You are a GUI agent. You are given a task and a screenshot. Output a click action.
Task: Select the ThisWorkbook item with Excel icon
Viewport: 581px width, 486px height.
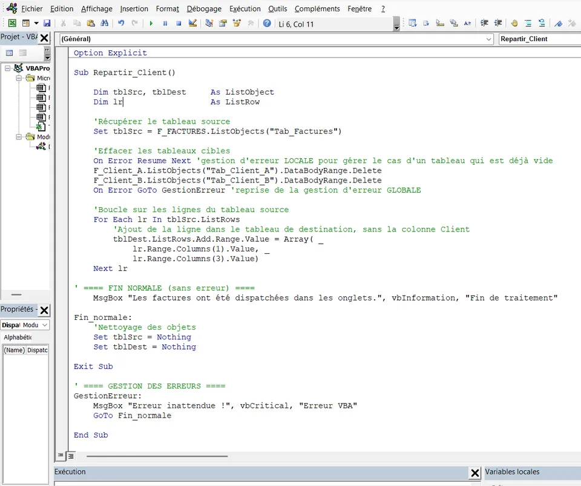(x=43, y=127)
